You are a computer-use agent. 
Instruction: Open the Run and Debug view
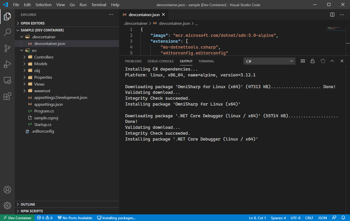(7, 64)
